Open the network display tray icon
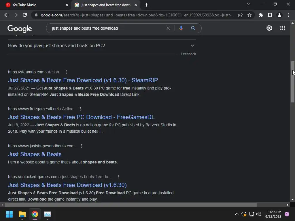Image resolution: width=295 pixels, height=221 pixels. point(251,214)
